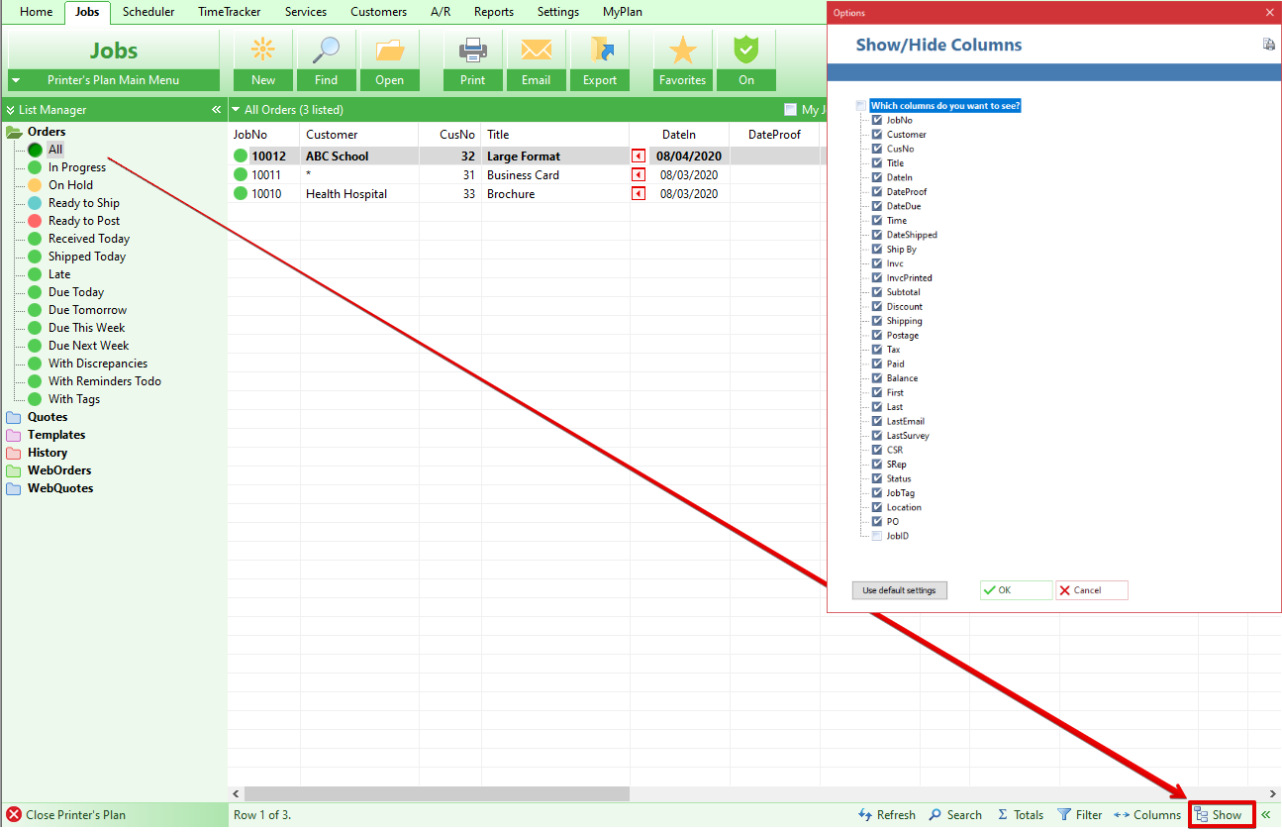Screen dimensions: 1282x832
Task: Open Printer's Plan Main Menu dropdown
Action: tap(113, 80)
